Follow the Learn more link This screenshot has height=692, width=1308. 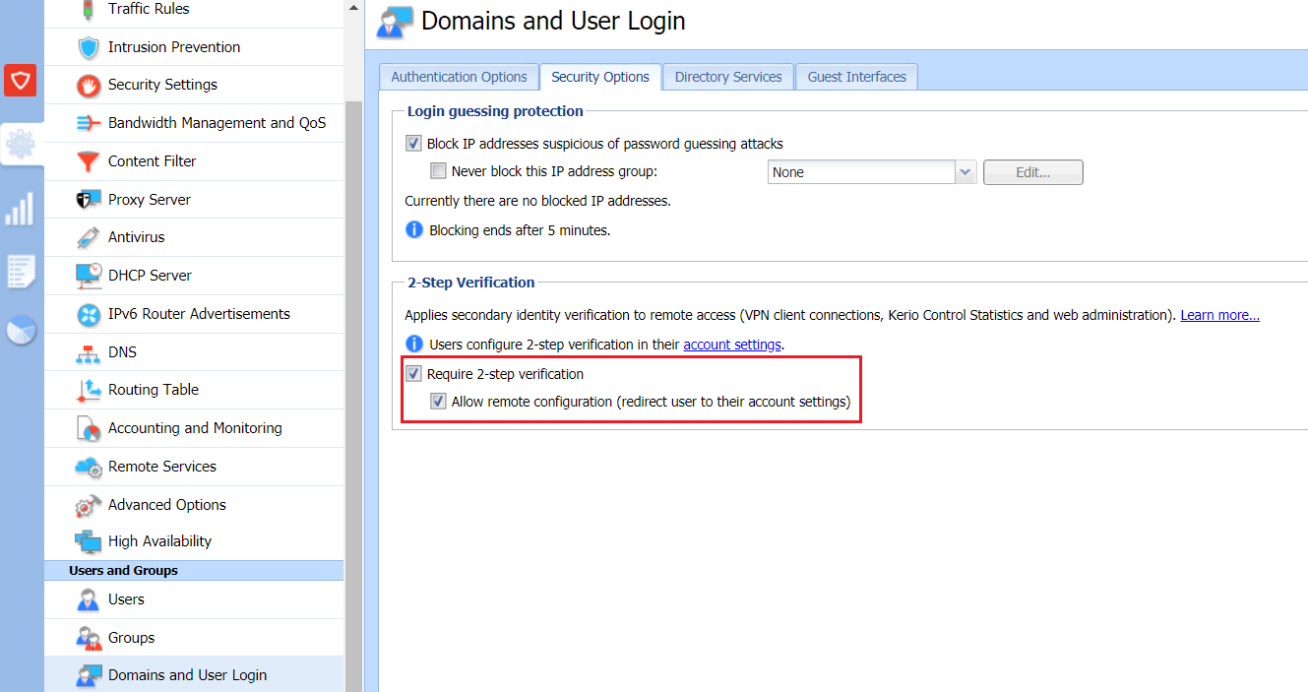[1220, 316]
